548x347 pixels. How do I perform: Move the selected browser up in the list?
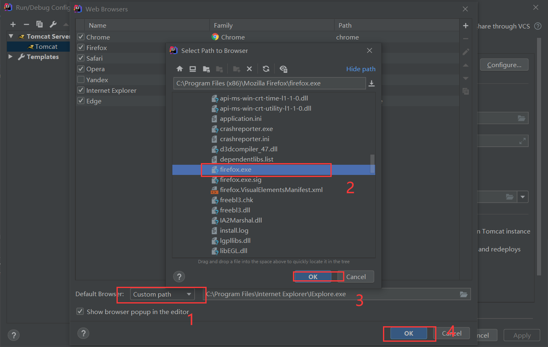[x=465, y=65]
